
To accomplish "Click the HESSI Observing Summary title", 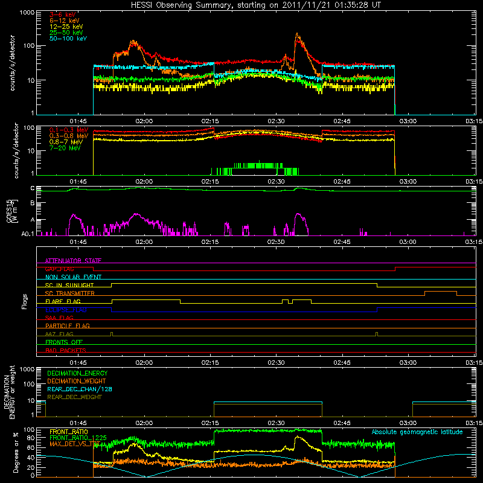I will 255,5.
